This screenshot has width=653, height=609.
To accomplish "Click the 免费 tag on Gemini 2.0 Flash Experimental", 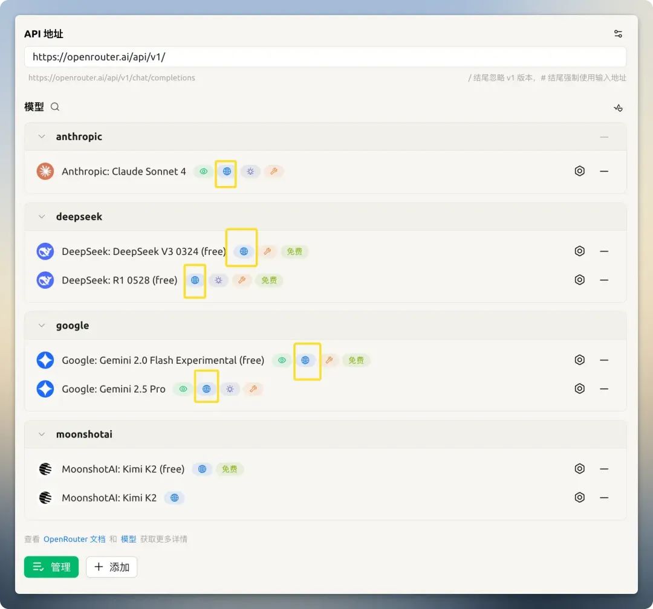I will [x=356, y=360].
